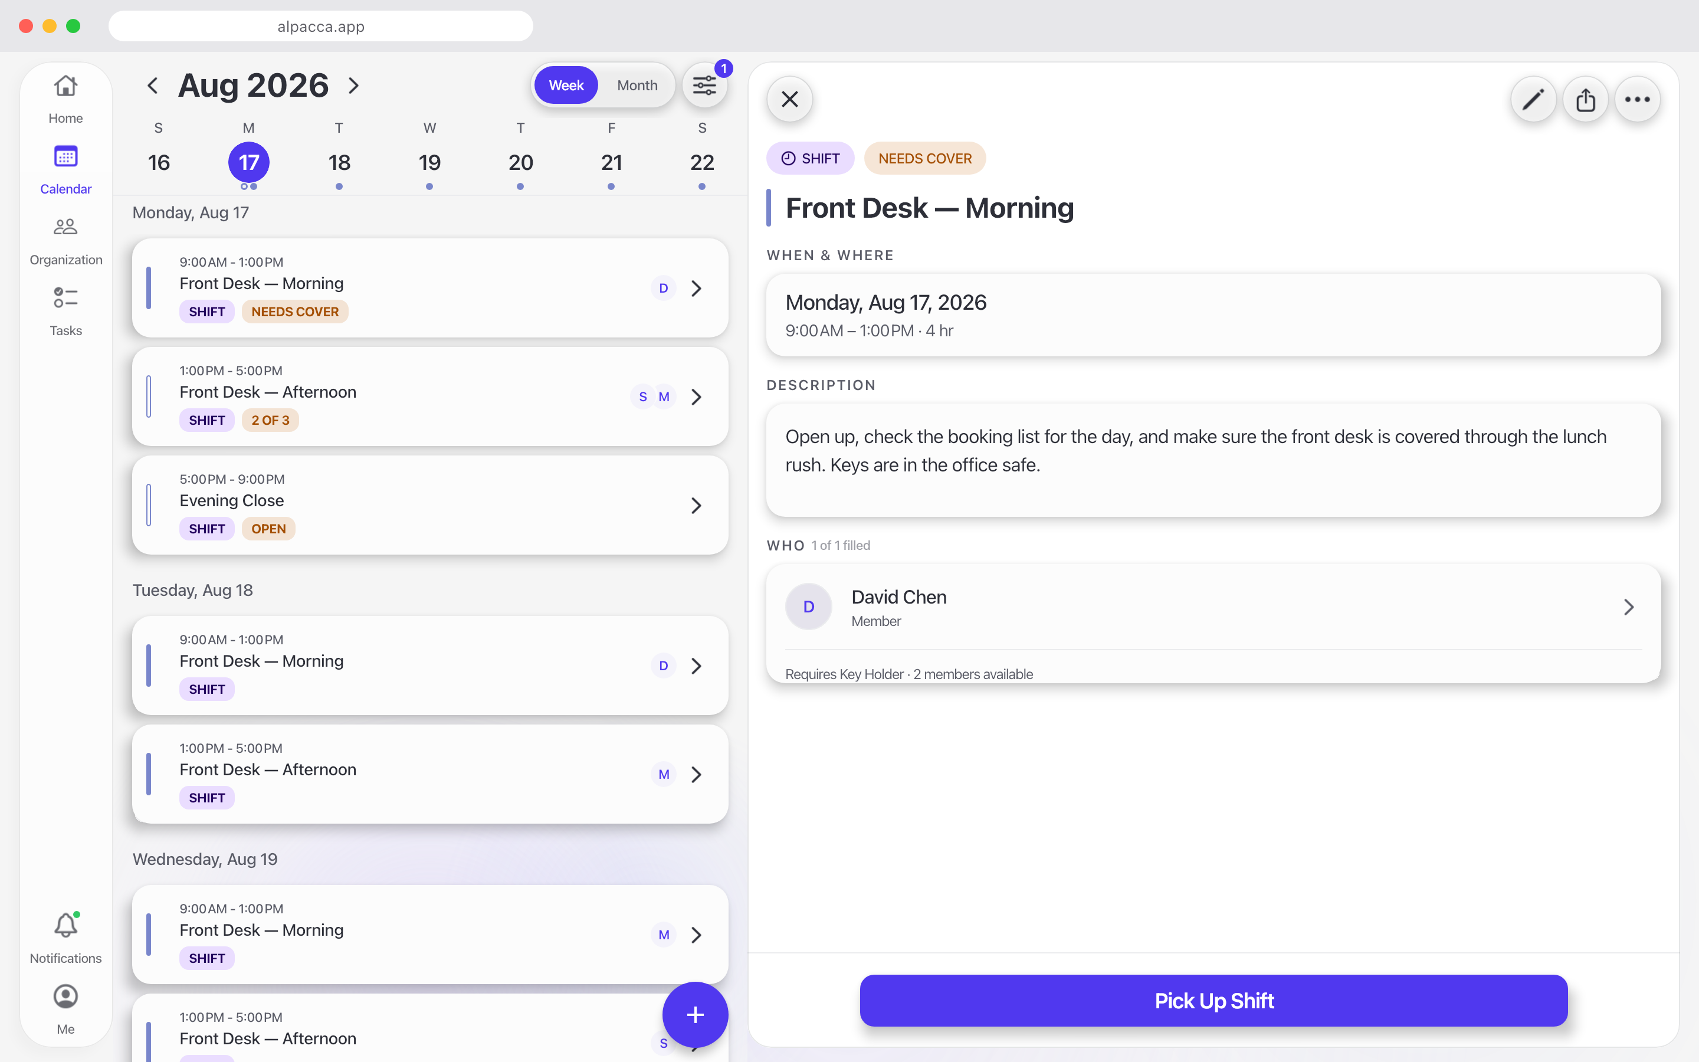Click the alpacca.app address bar

coord(321,26)
